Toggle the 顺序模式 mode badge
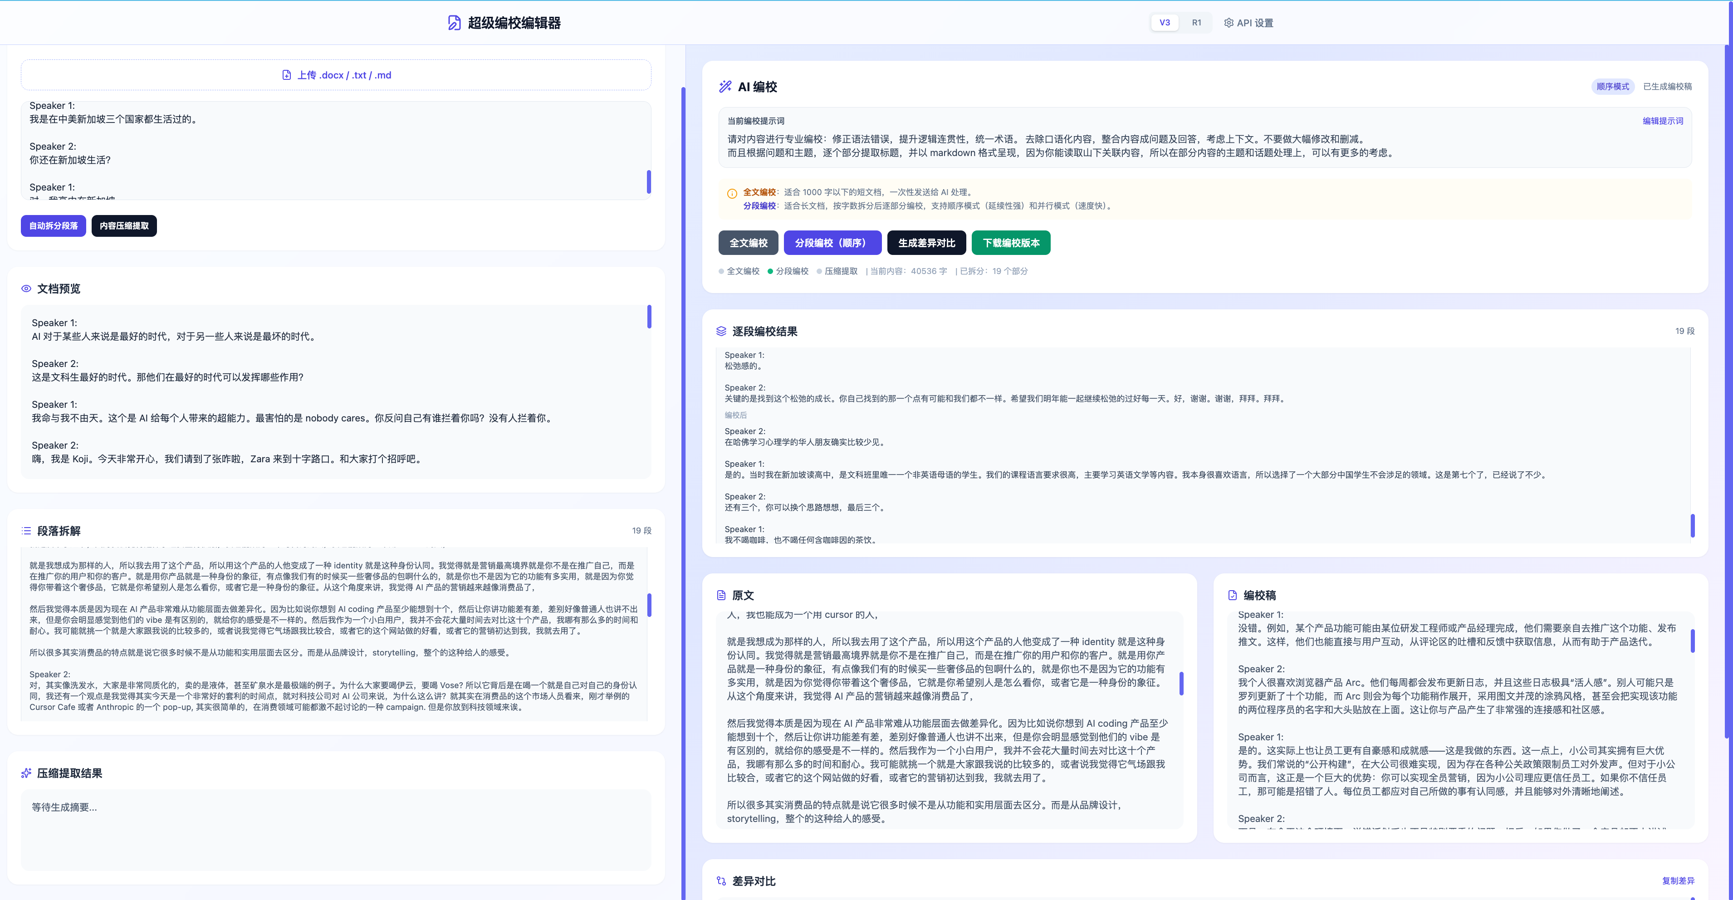 coord(1613,87)
